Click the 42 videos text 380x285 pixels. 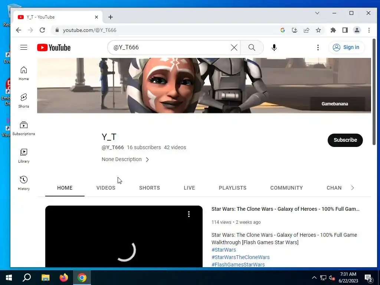pos(175,147)
